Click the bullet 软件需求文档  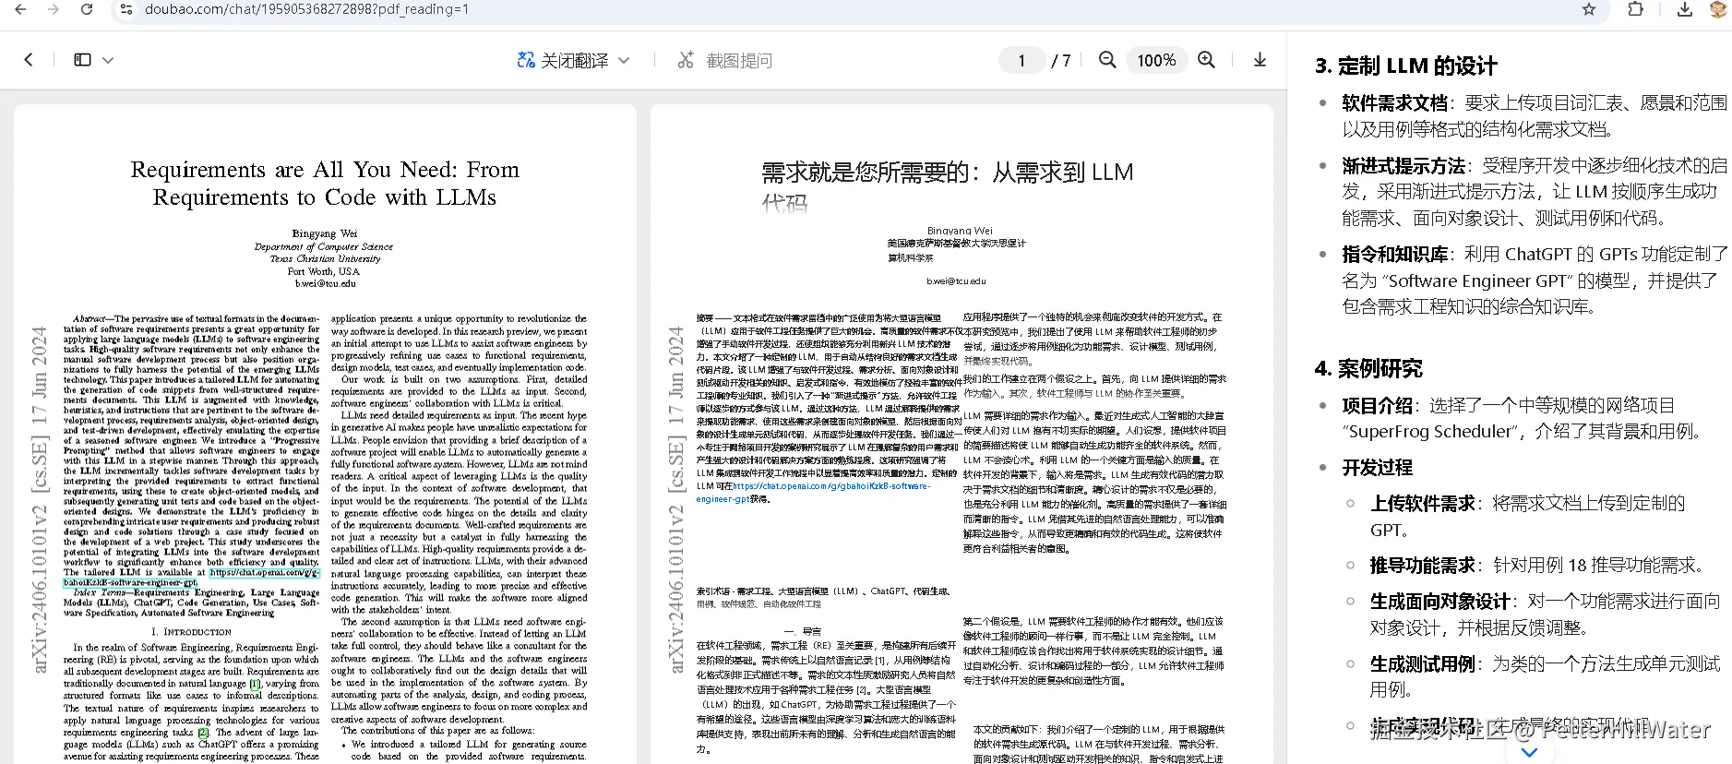1395,103
